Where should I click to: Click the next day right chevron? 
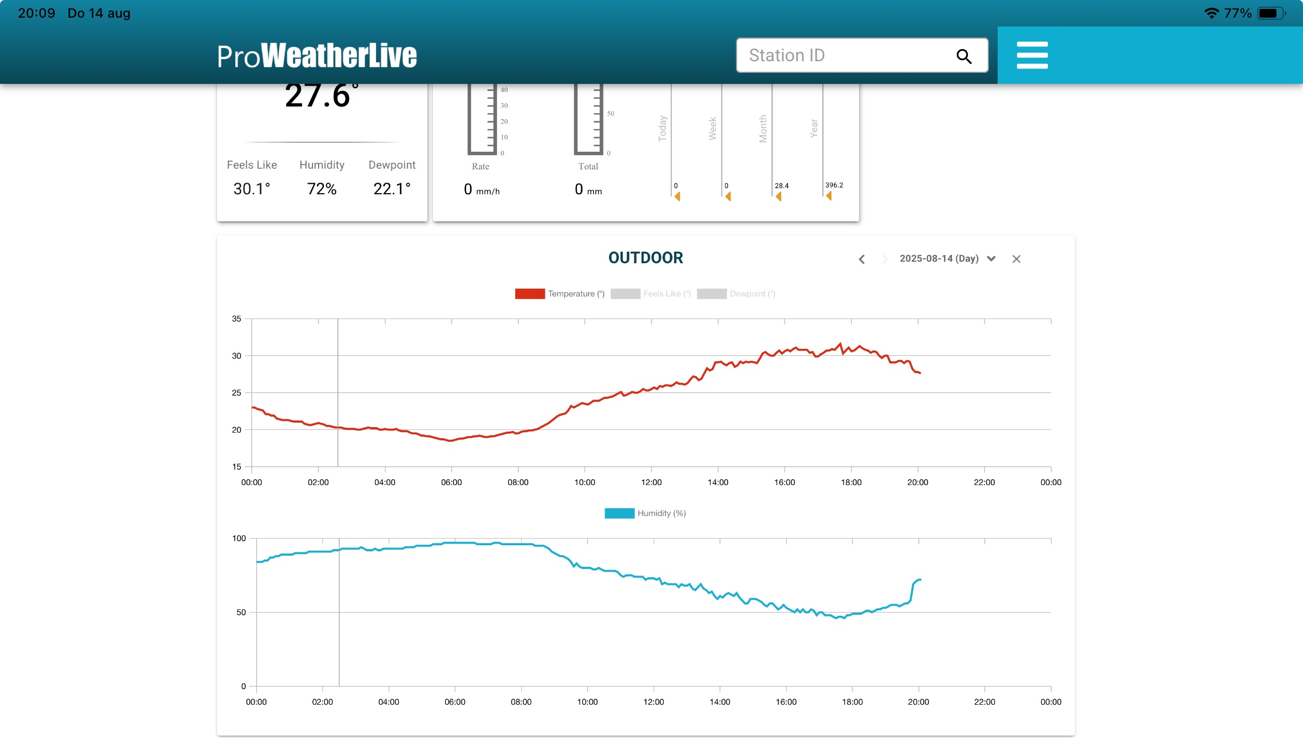[x=884, y=259]
